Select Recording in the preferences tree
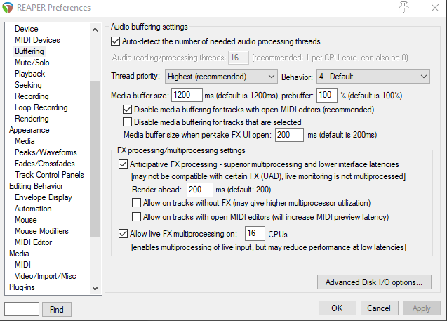Viewport: 447px width, 321px height. pos(32,96)
